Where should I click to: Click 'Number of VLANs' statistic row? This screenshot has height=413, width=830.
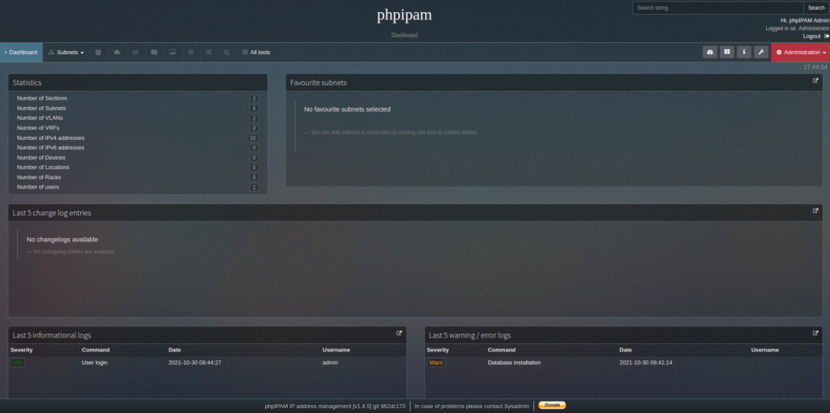click(x=138, y=118)
